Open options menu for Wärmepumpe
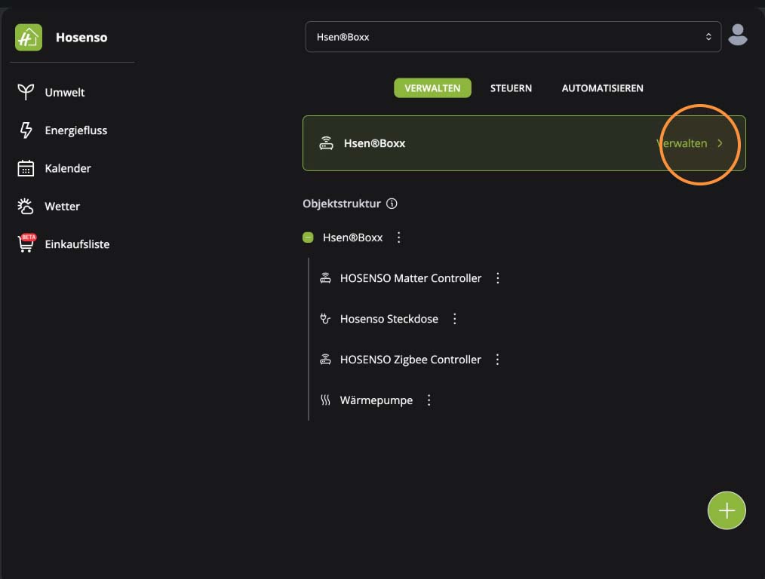This screenshot has height=579, width=765. 429,400
